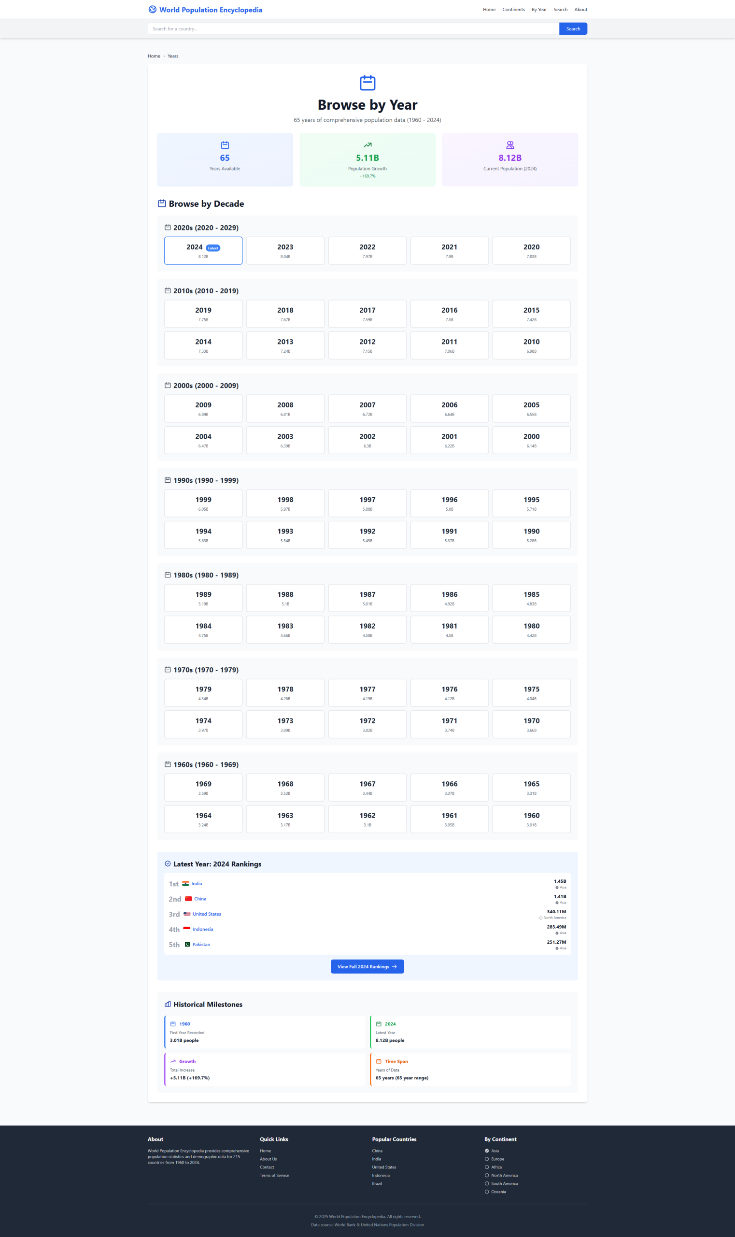Image resolution: width=735 pixels, height=1237 pixels.
Task: Click the orange Time Span calendar icon
Action: (379, 1062)
